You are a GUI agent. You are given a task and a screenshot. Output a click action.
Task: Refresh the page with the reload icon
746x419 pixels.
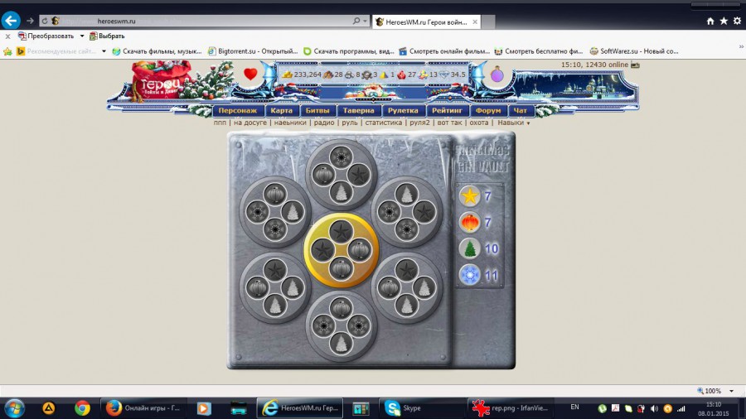pyautogui.click(x=45, y=21)
